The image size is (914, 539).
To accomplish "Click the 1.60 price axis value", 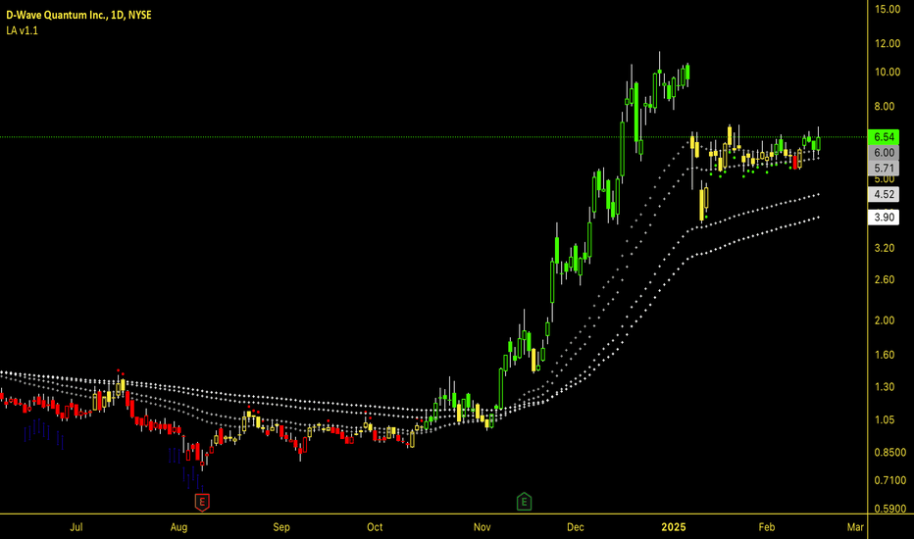I will [884, 355].
